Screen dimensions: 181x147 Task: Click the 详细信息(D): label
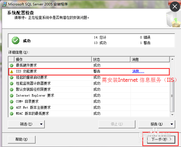point(19,52)
